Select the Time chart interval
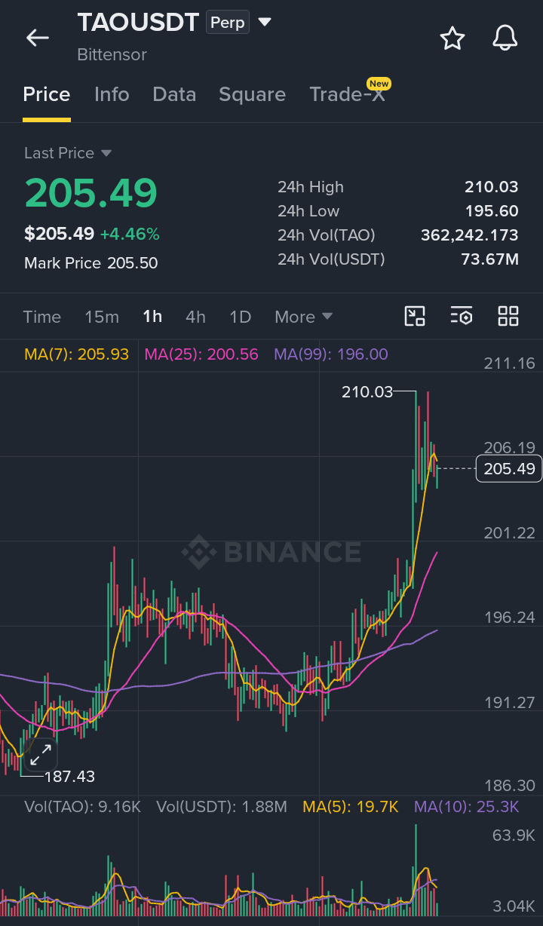Screen dimensions: 543x926 click(x=42, y=317)
